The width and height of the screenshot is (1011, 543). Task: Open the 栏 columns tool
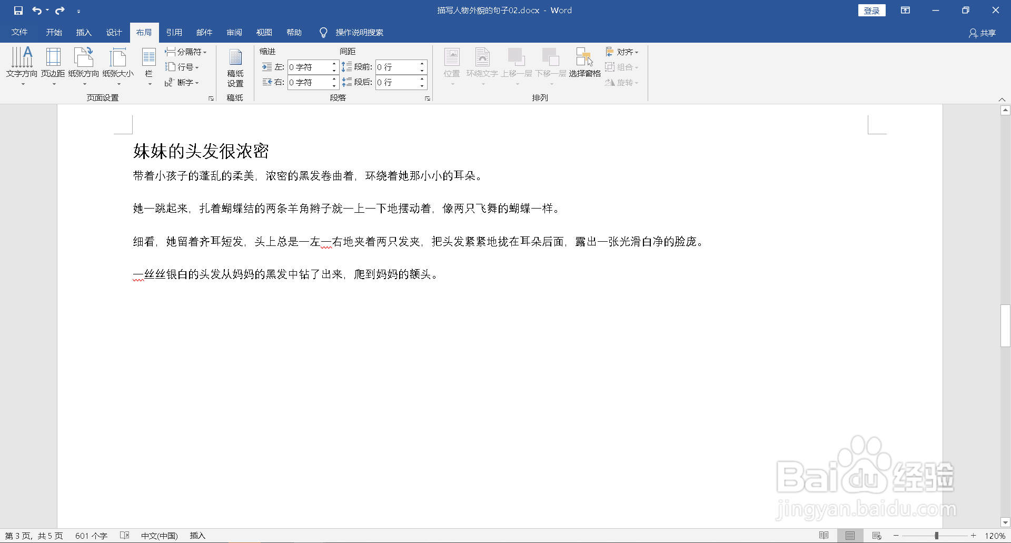(x=149, y=66)
